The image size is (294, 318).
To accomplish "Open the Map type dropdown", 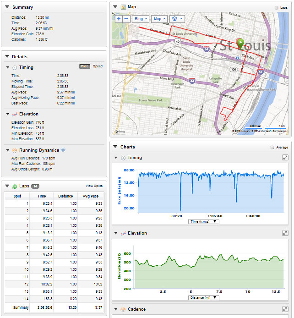I will [159, 19].
